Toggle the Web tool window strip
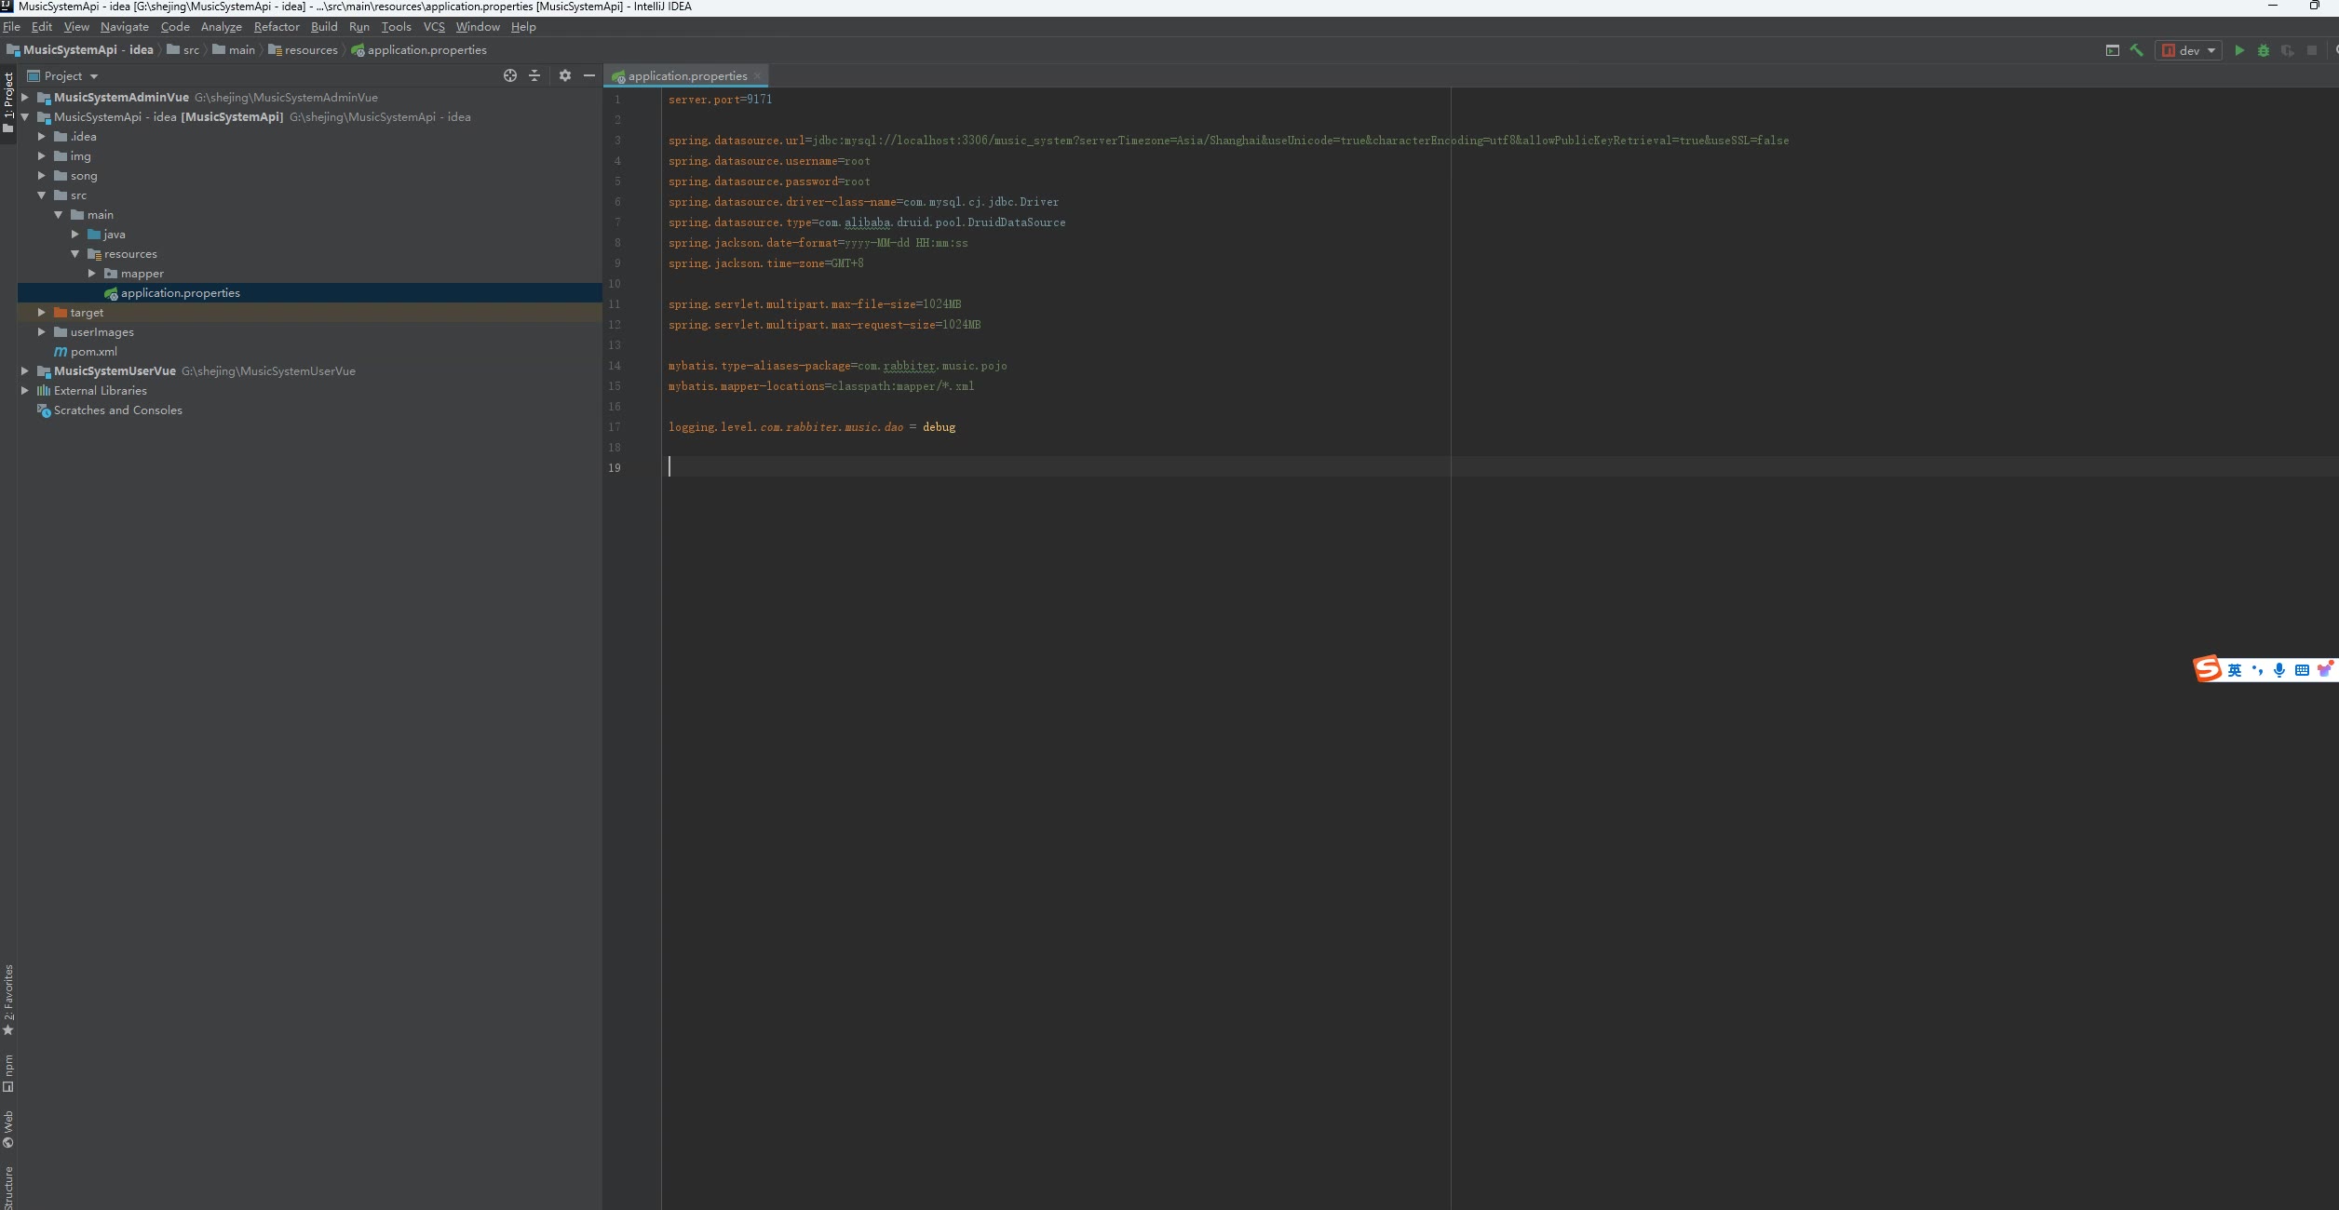Image resolution: width=2339 pixels, height=1210 pixels. tap(8, 1129)
